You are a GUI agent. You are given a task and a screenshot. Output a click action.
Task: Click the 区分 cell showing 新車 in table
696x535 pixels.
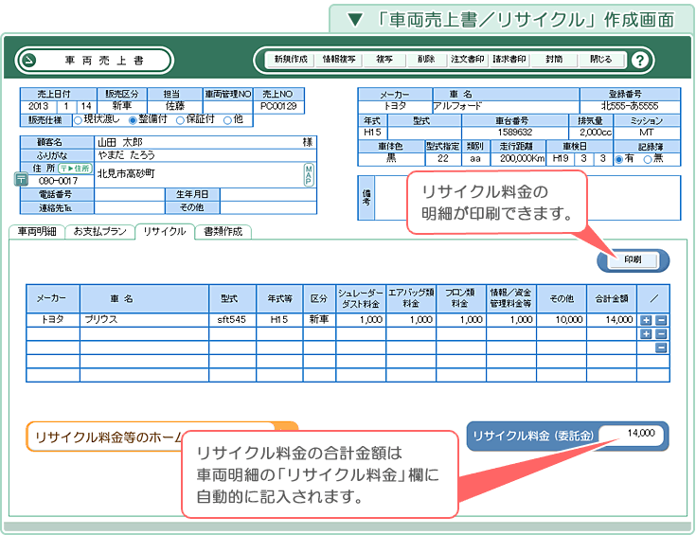click(x=319, y=320)
